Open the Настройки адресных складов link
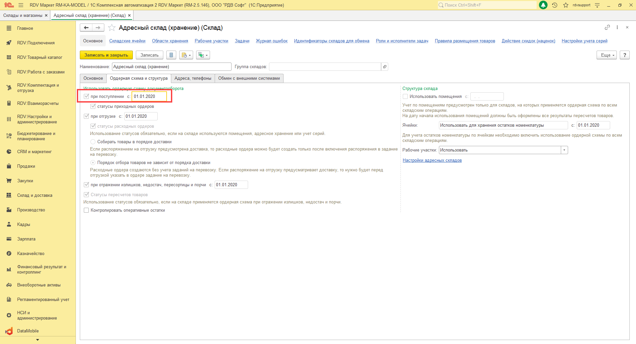This screenshot has height=344, width=636. point(432,160)
